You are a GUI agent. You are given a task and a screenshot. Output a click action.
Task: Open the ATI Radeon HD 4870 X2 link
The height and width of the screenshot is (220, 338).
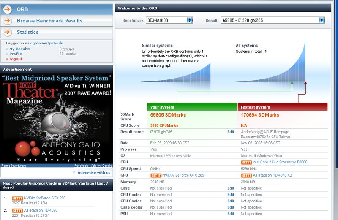click(x=272, y=175)
